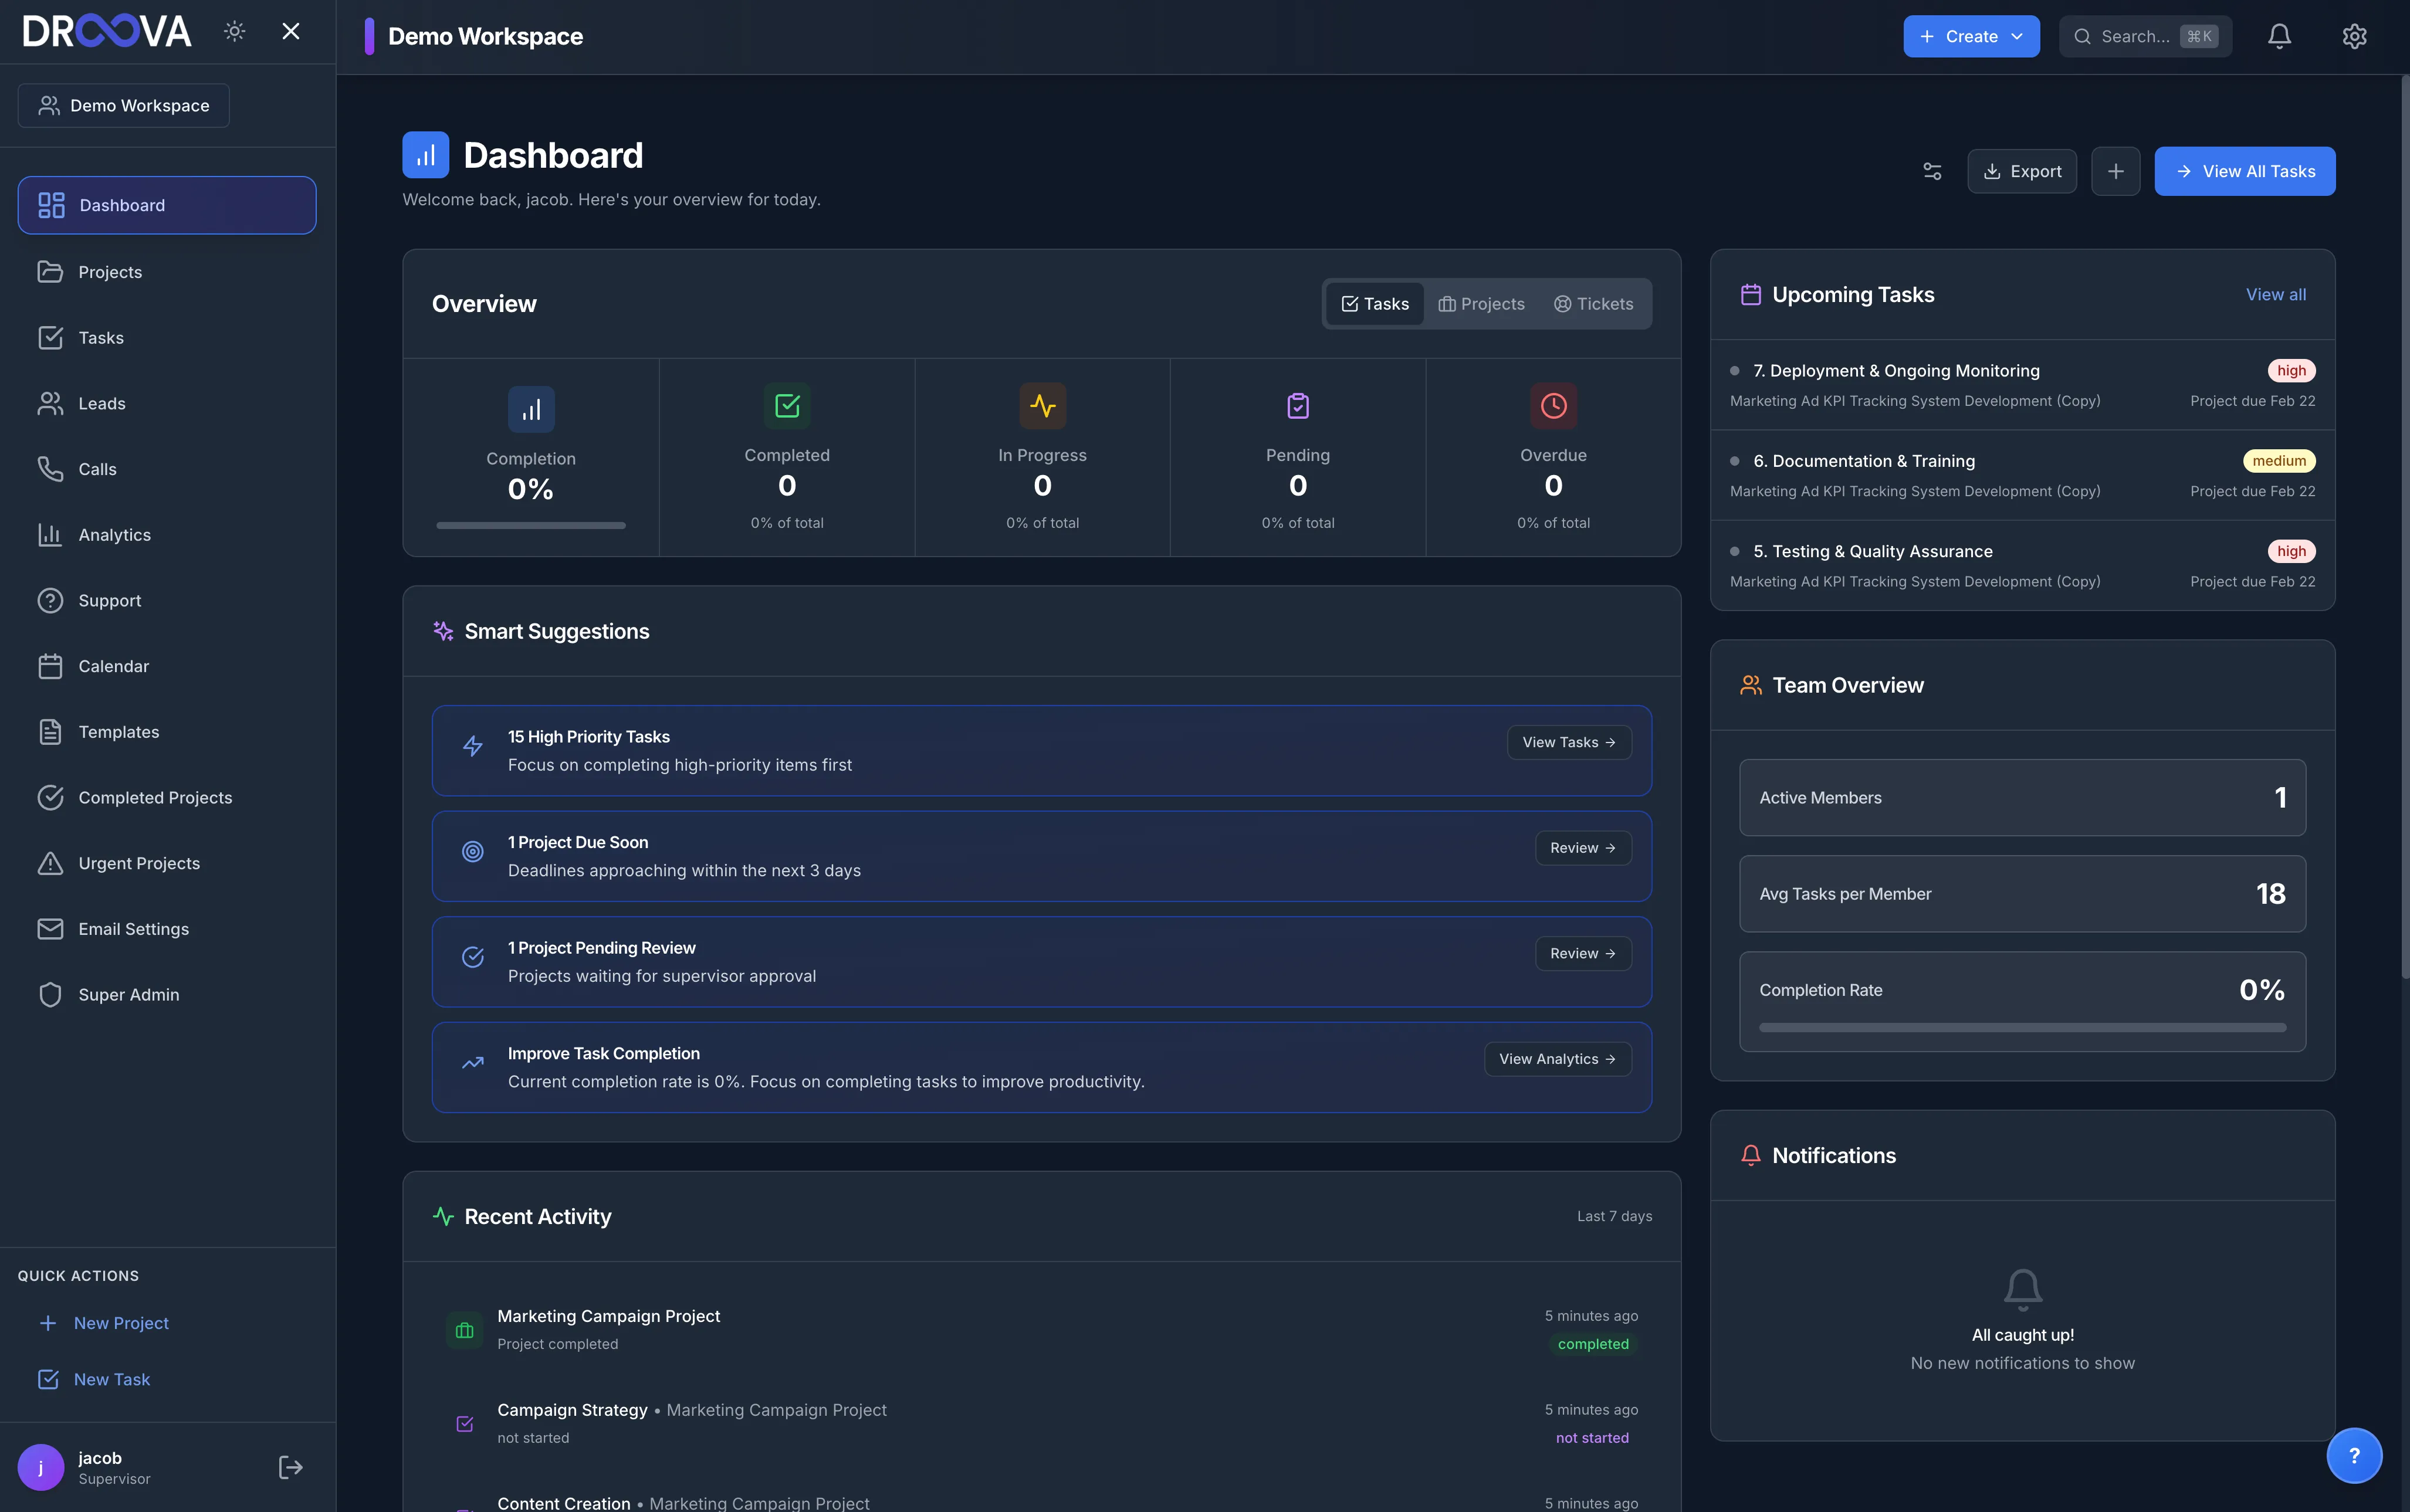Click View all in Upcoming Tasks
The height and width of the screenshot is (1512, 2410).
(2275, 294)
